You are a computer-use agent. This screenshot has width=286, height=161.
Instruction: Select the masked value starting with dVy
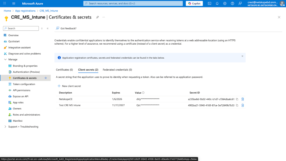[148, 99]
